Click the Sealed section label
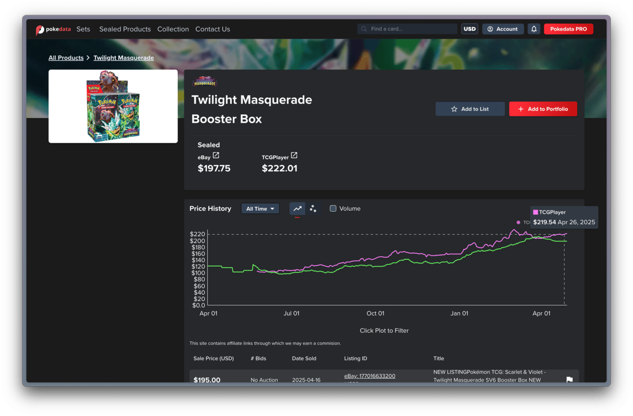633x416 pixels. (x=209, y=145)
